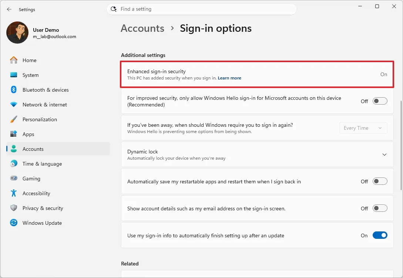403x278 pixels.
Task: Toggle Windows Hello only sign-in switch
Action: (380, 101)
